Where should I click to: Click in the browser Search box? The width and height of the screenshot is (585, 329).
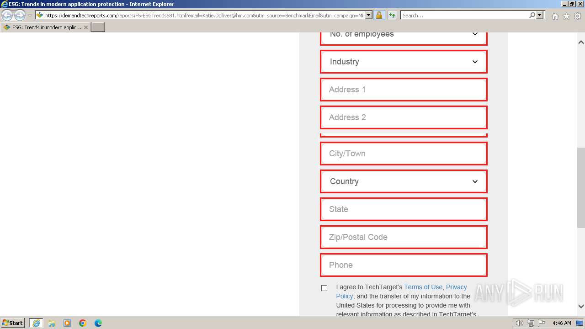point(464,15)
